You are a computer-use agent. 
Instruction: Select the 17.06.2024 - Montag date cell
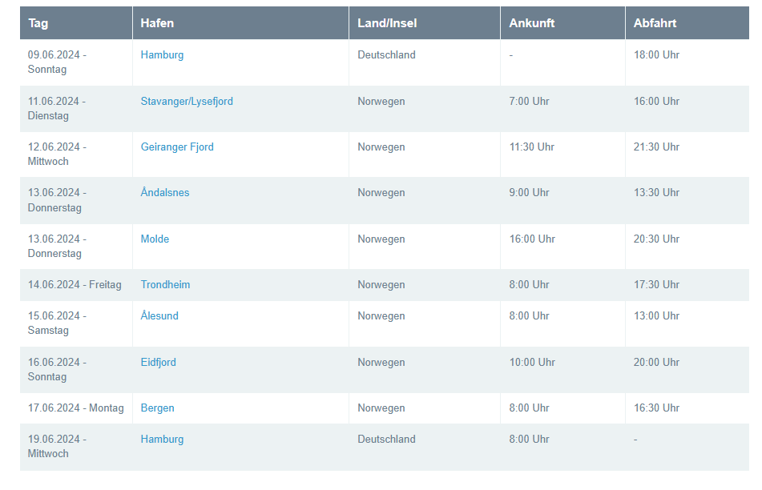[x=76, y=408]
